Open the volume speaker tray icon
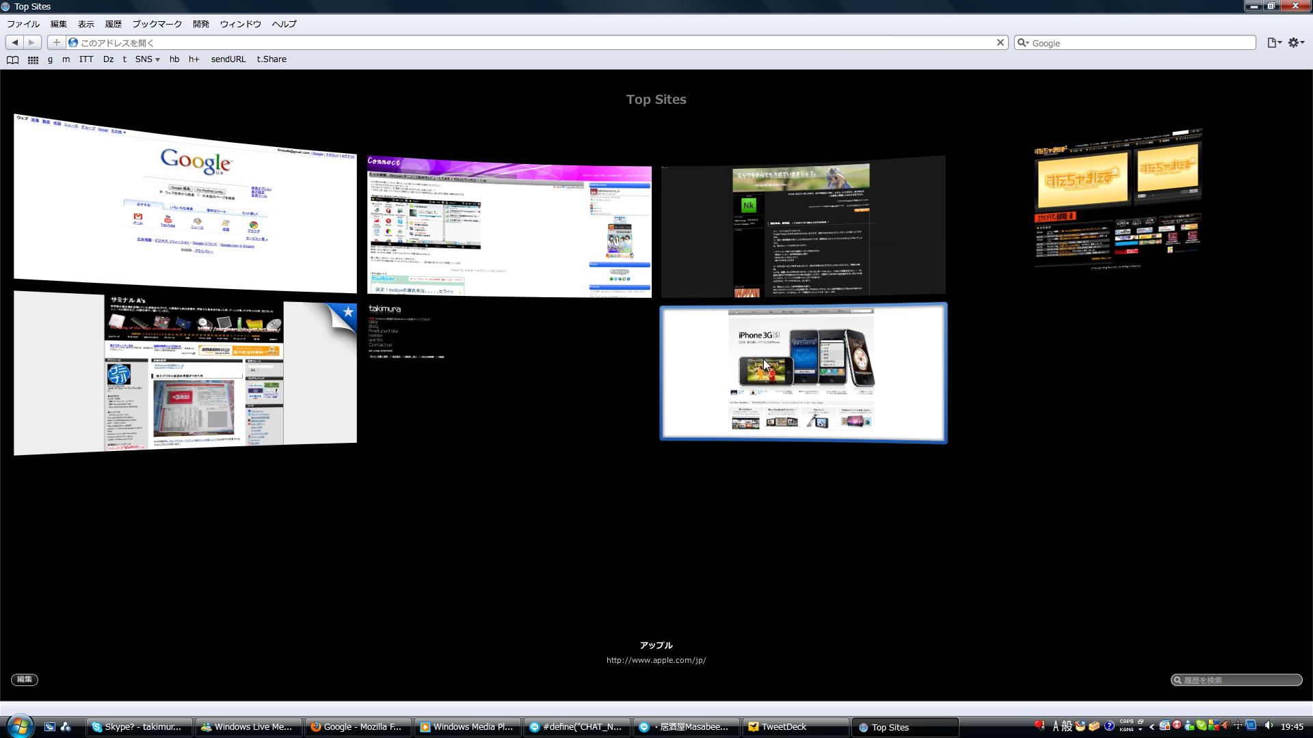Viewport: 1313px width, 738px height. [1269, 726]
